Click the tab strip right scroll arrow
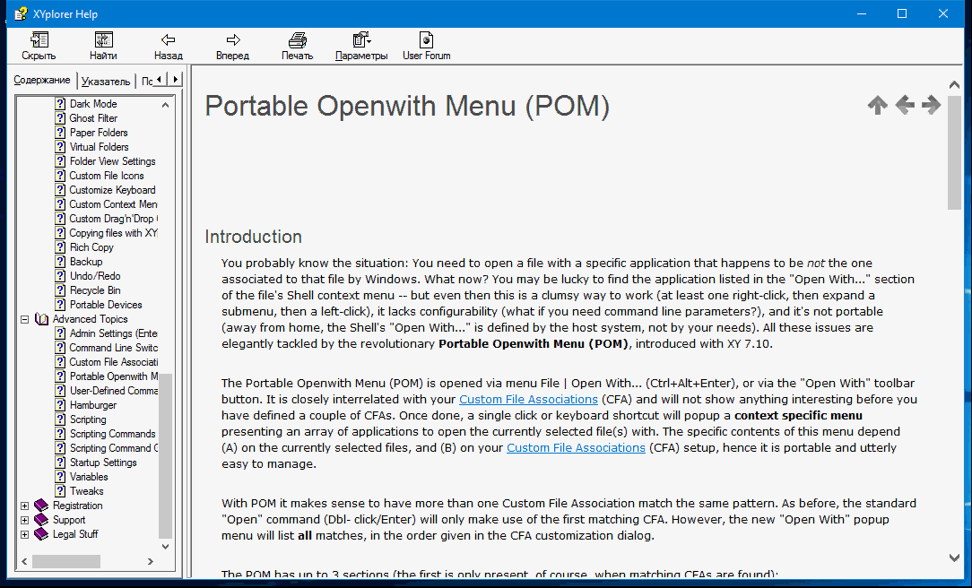The image size is (972, 588). 175,80
